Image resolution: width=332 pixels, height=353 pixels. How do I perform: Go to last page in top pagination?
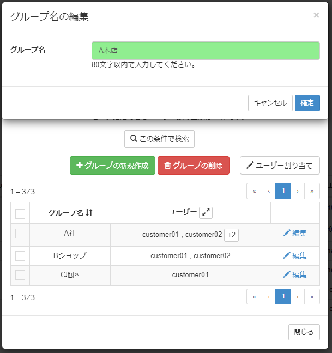tap(312, 191)
